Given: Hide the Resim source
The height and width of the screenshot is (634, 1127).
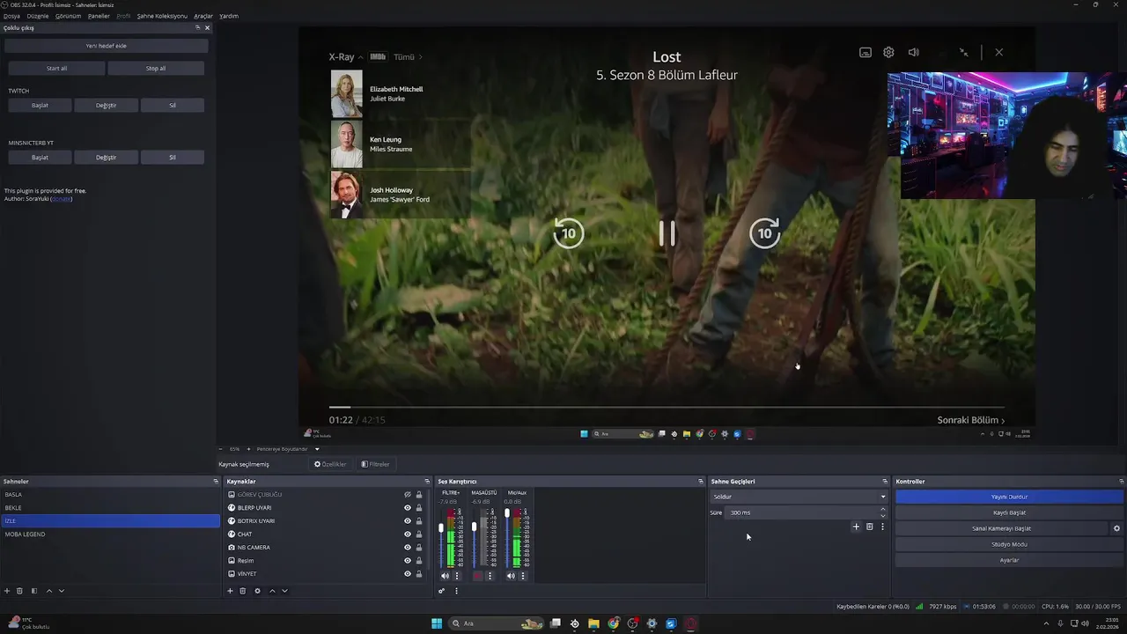Looking at the screenshot, I should (x=408, y=561).
